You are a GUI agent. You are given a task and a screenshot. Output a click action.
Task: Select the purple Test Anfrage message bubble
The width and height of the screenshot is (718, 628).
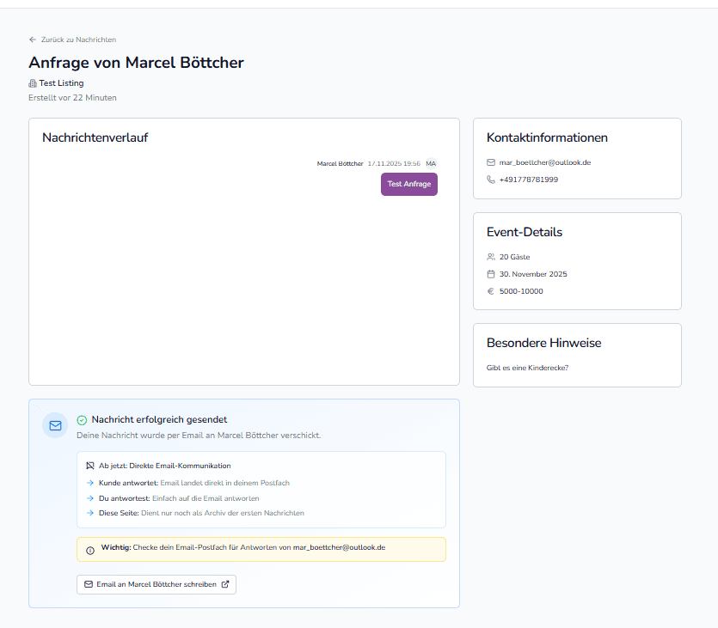click(409, 184)
